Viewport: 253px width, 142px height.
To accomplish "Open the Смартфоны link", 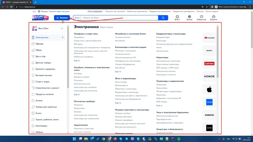I will (79, 37).
